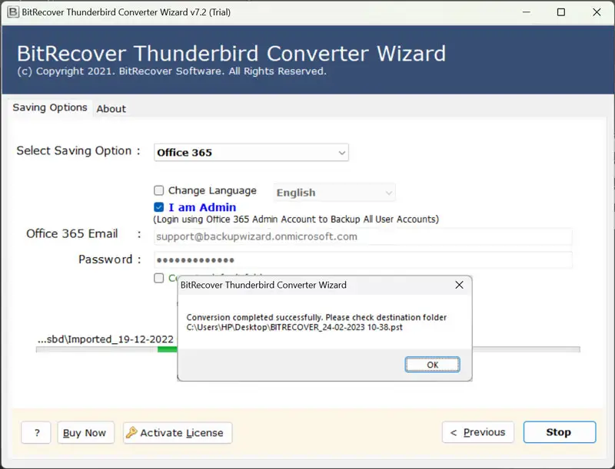The height and width of the screenshot is (469, 615).
Task: Open the About tab
Action: (x=111, y=109)
